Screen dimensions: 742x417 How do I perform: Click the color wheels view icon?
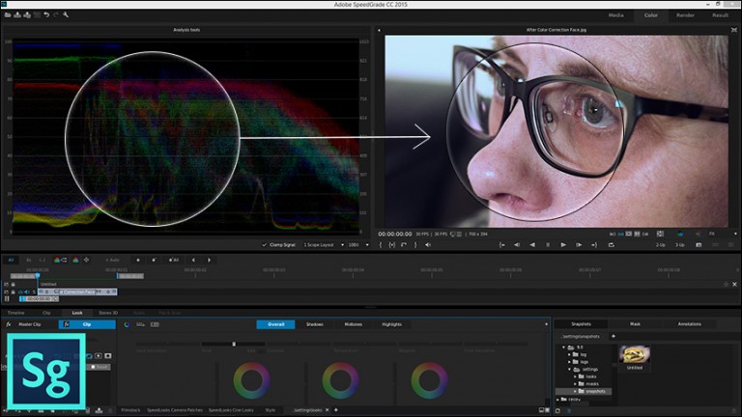pos(127,324)
